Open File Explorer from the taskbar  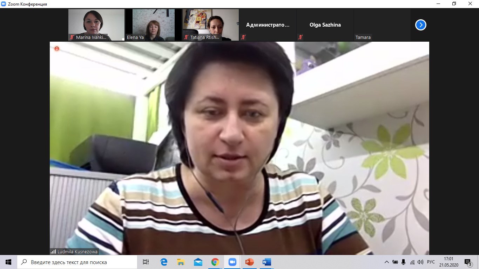click(x=181, y=262)
